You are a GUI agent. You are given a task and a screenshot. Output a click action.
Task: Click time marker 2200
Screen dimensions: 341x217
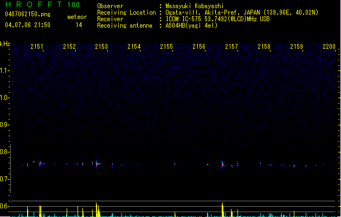(329, 47)
